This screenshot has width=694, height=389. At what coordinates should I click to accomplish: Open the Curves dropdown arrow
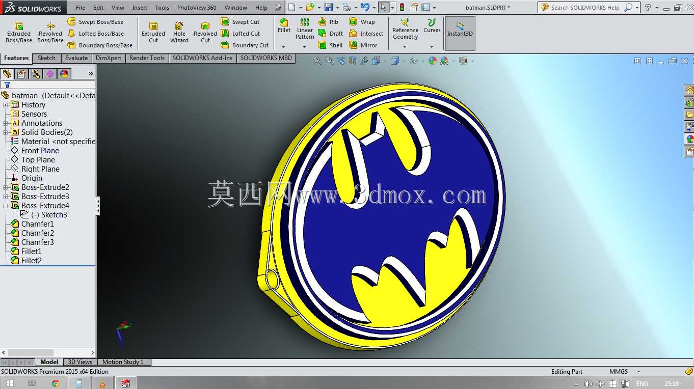[432, 47]
